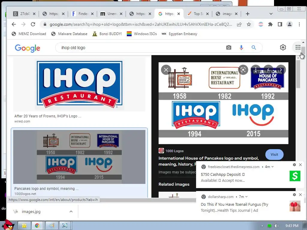The width and height of the screenshot is (307, 230).
Task: Click the Google Lens icon on preview image
Action: click(243, 70)
